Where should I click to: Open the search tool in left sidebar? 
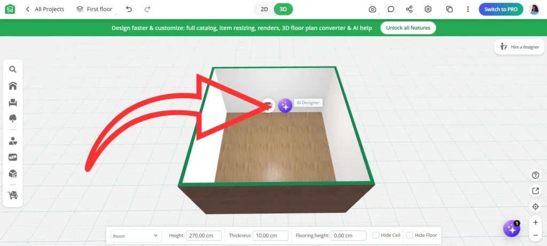12,69
